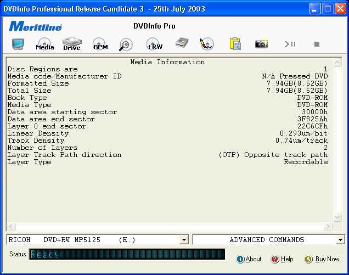Click the stop button in toolbar
This screenshot has height=275, width=349.
[x=317, y=44]
